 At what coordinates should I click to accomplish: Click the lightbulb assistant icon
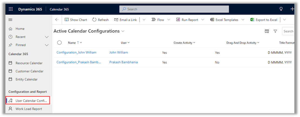pyautogui.click(x=281, y=9)
